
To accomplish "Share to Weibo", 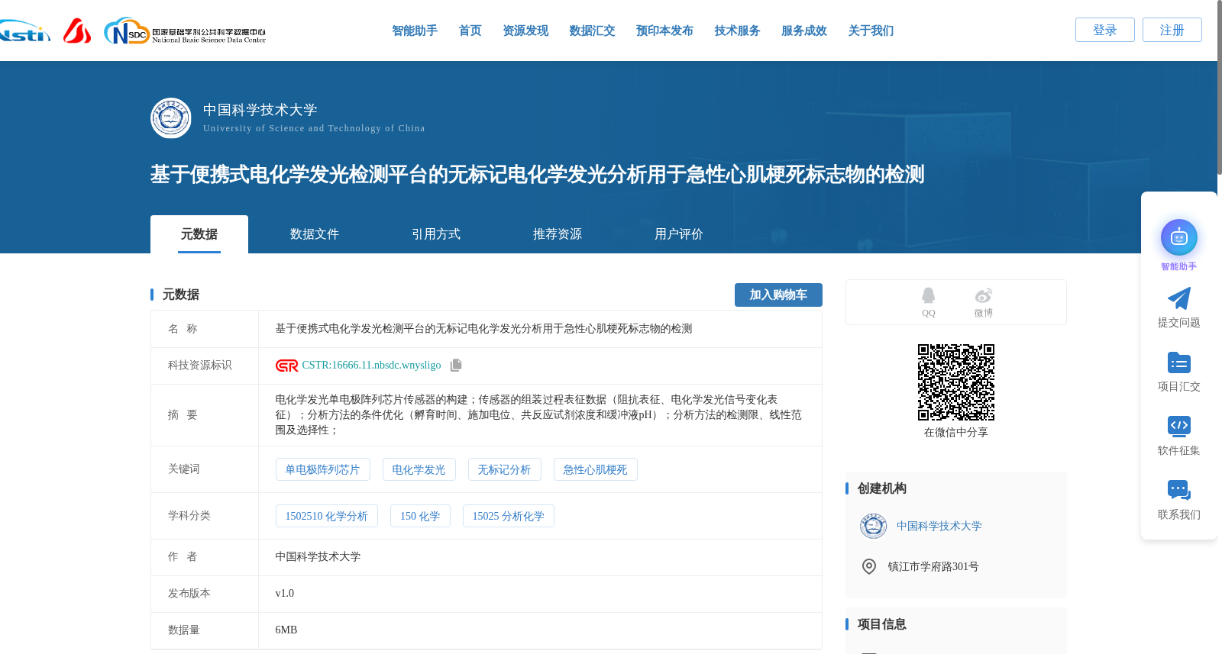I will [x=984, y=302].
